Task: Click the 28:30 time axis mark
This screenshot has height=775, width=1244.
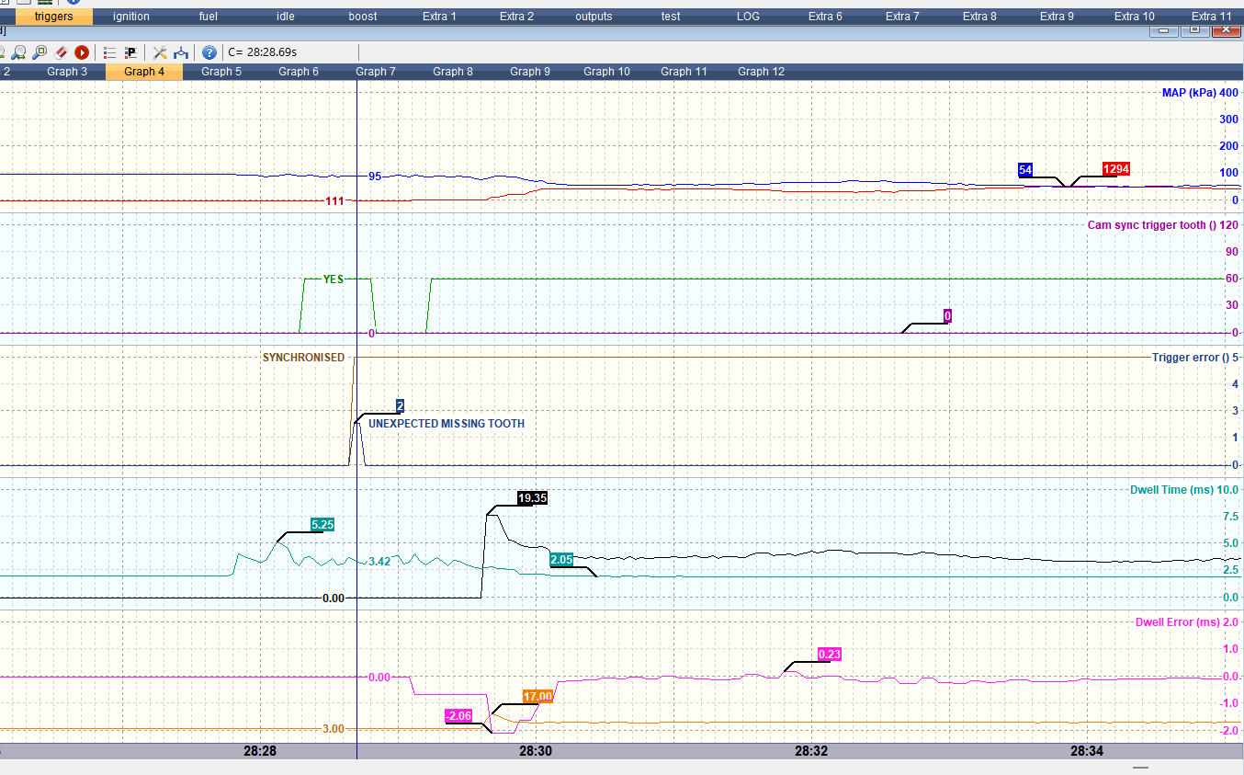Action: pos(536,751)
